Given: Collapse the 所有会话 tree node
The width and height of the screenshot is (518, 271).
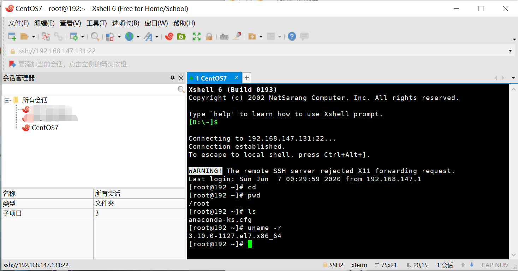Looking at the screenshot, I should tap(7, 100).
